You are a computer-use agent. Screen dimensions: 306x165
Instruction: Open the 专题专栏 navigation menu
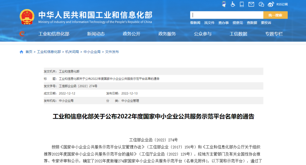coord(274,34)
